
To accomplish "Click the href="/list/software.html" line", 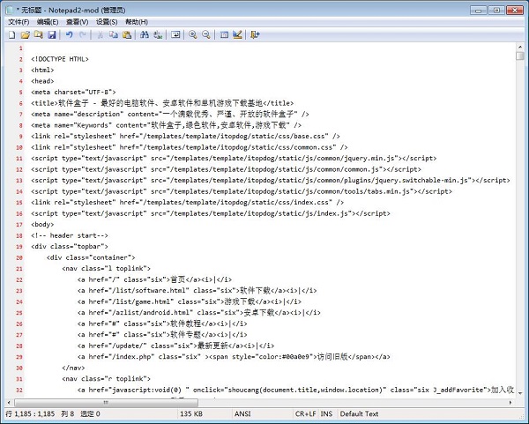I will 197,290.
